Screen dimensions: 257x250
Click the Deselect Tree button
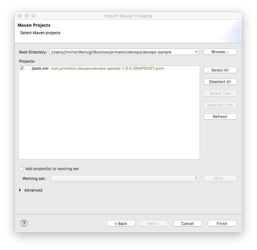coord(220,105)
